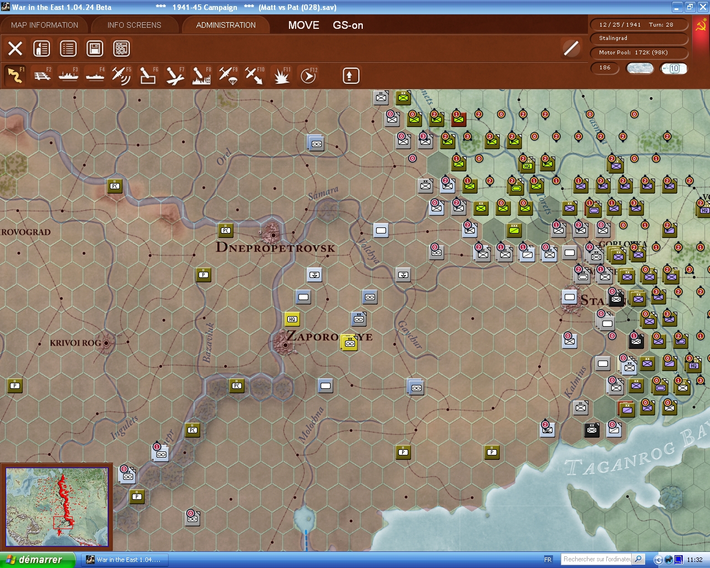Select the F5 air recon mode icon
This screenshot has height=568, width=710.
click(121, 75)
